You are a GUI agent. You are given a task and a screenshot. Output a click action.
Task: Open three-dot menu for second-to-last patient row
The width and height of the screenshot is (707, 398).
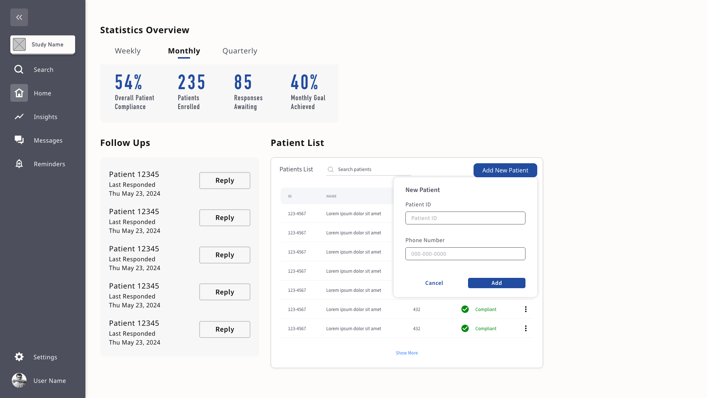tap(525, 309)
